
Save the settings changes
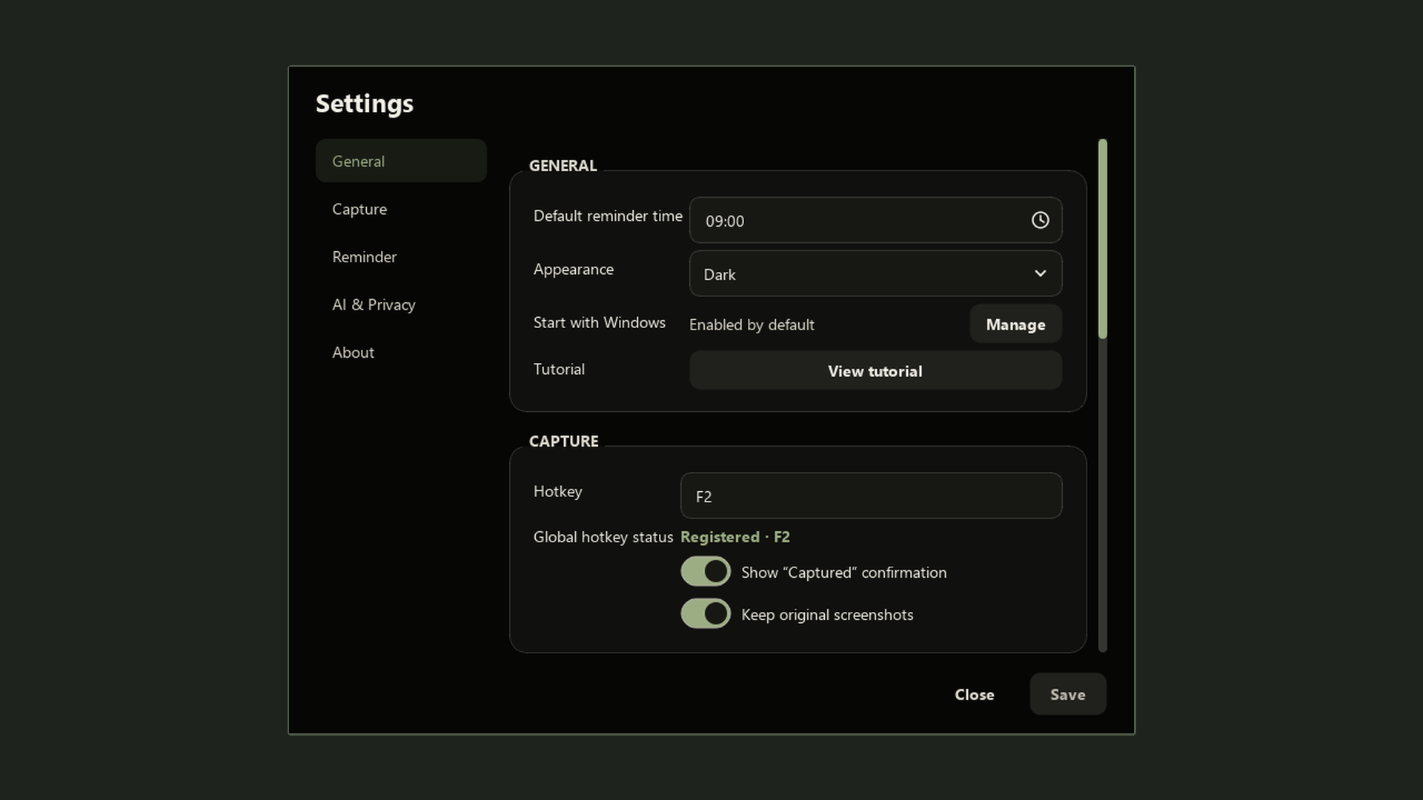tap(1067, 694)
